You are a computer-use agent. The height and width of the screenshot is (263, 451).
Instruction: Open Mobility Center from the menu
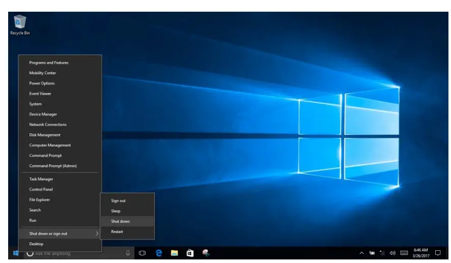click(60, 73)
